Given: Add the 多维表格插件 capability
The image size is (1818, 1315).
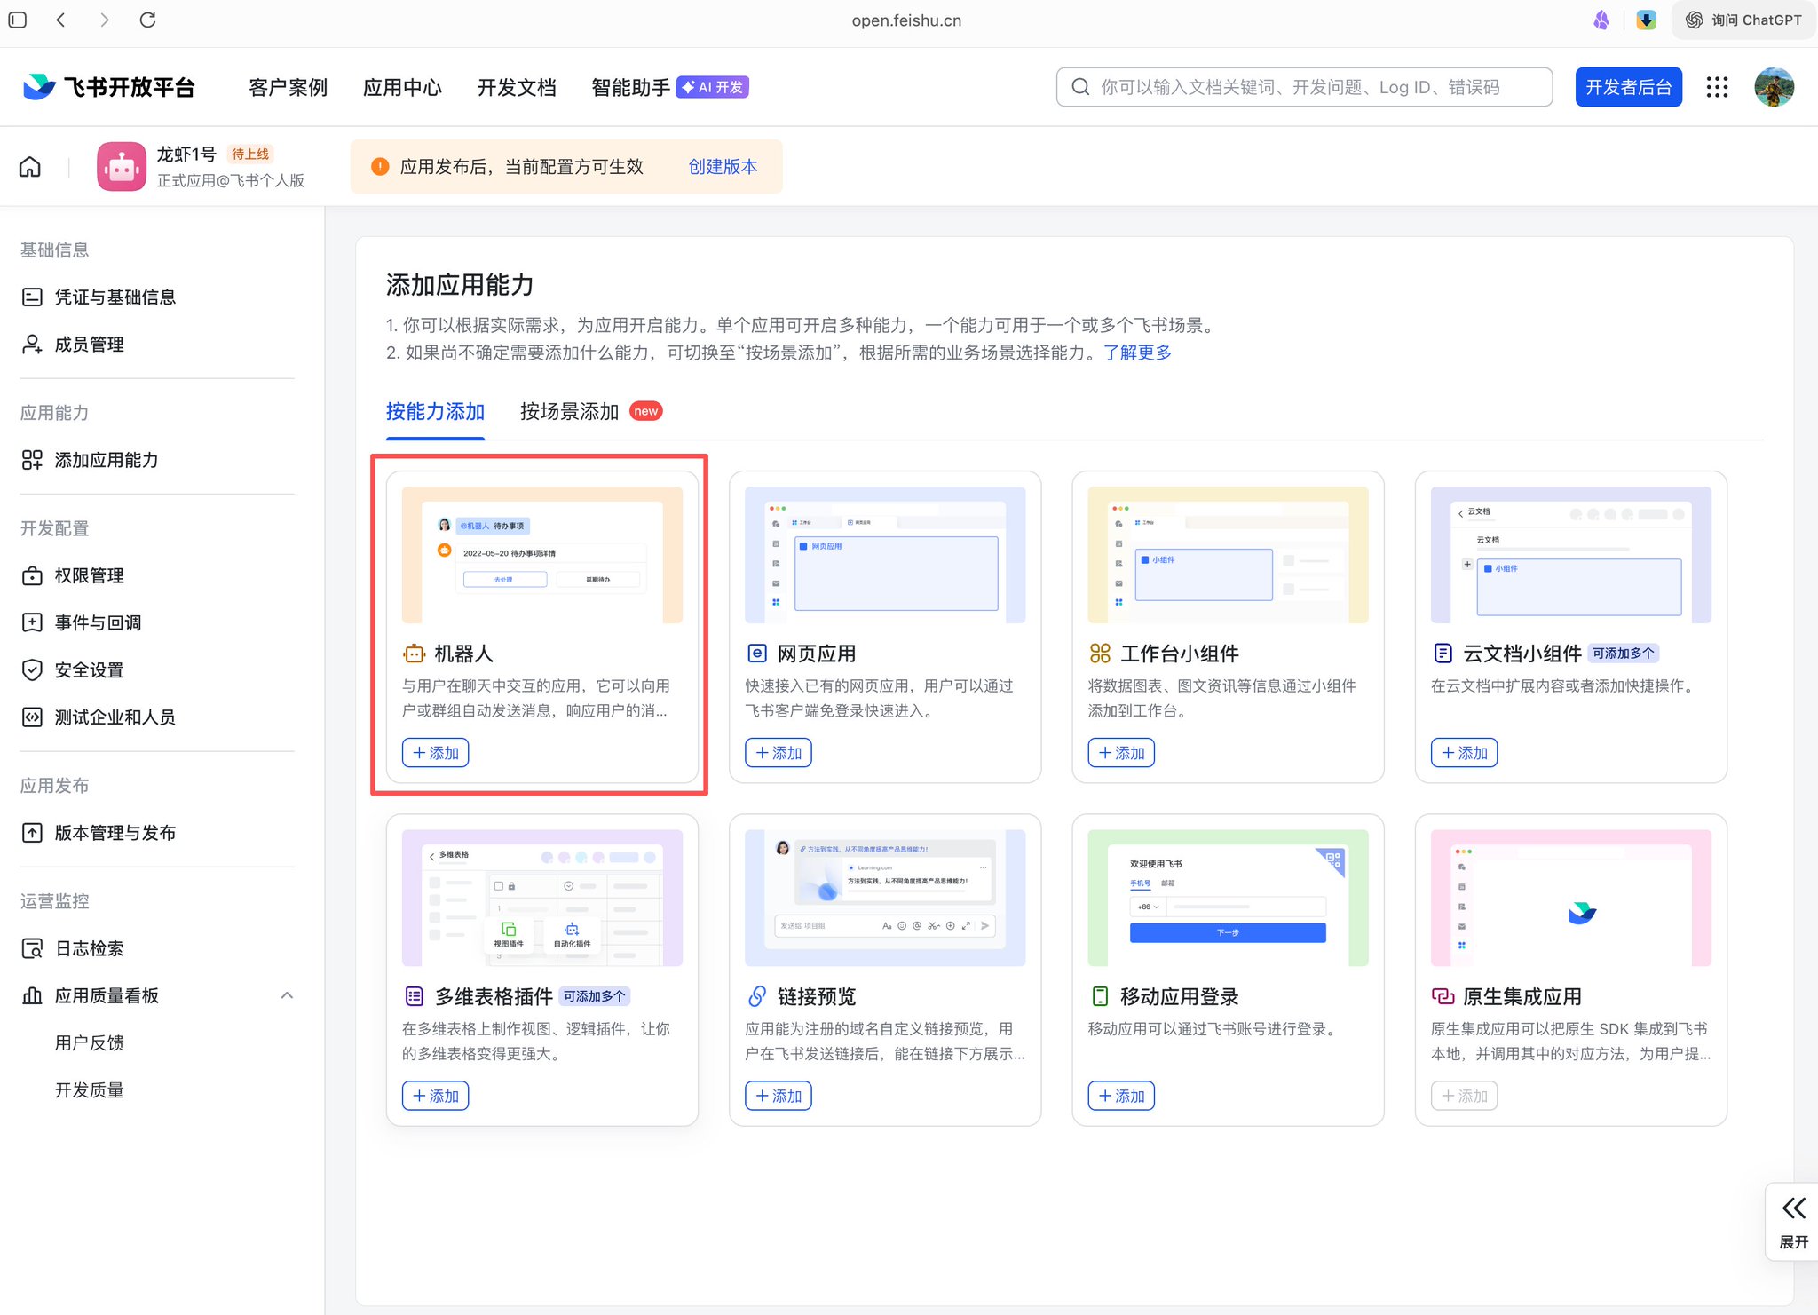Looking at the screenshot, I should coord(435,1096).
